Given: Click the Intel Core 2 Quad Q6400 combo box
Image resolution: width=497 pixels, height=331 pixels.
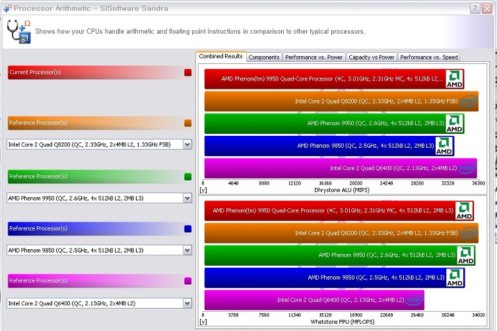Looking at the screenshot, I should click(99, 303).
